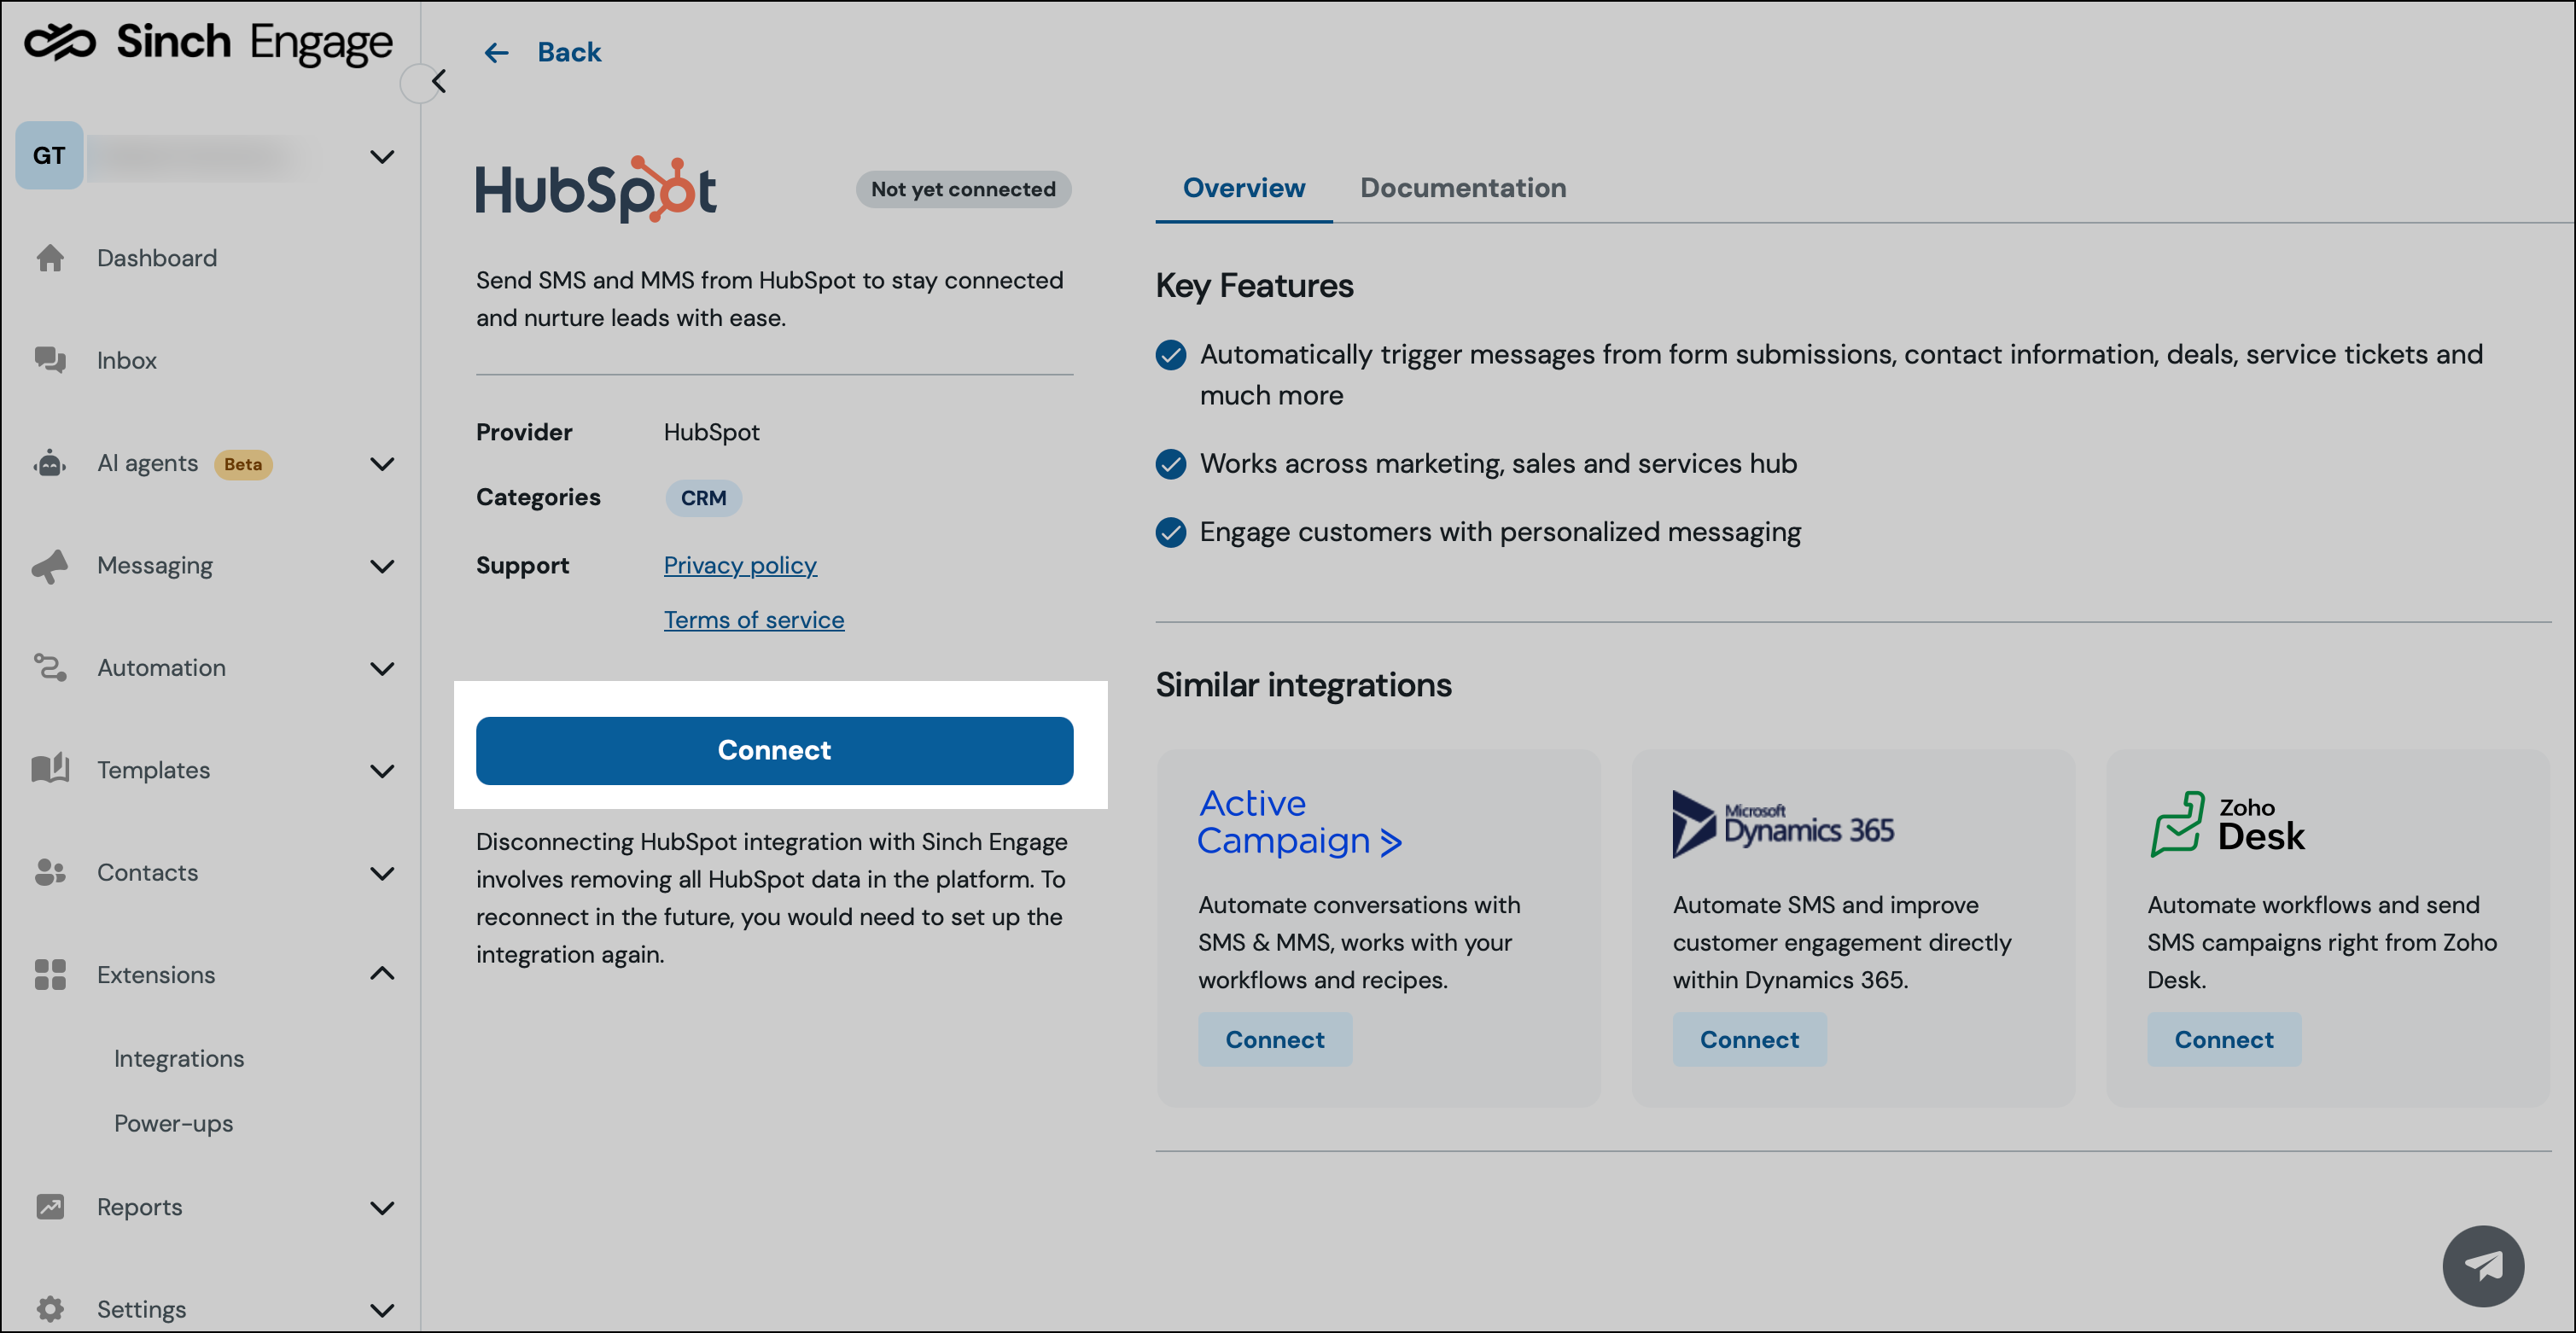The width and height of the screenshot is (2576, 1333).
Task: Click the Reports menu label
Action: coord(139,1207)
